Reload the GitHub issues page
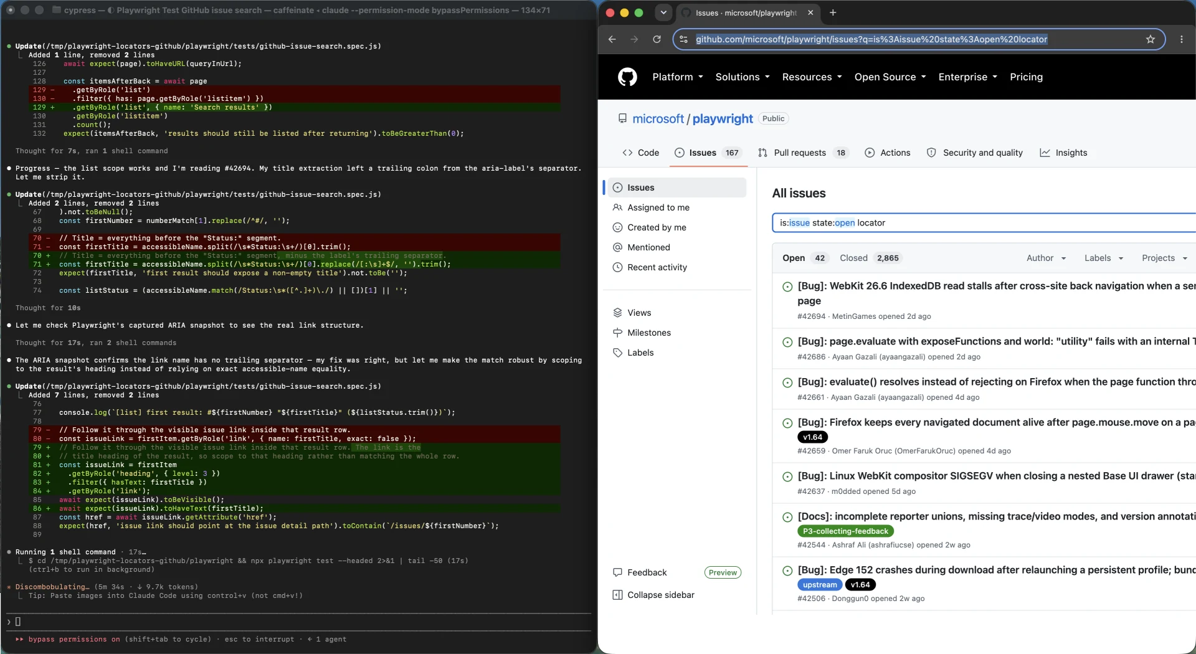 coord(657,39)
